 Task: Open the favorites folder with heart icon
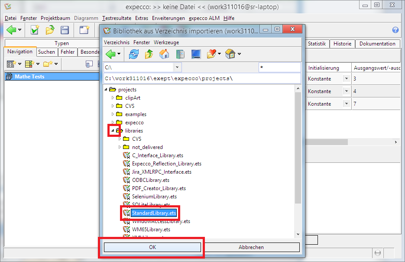pos(211,54)
